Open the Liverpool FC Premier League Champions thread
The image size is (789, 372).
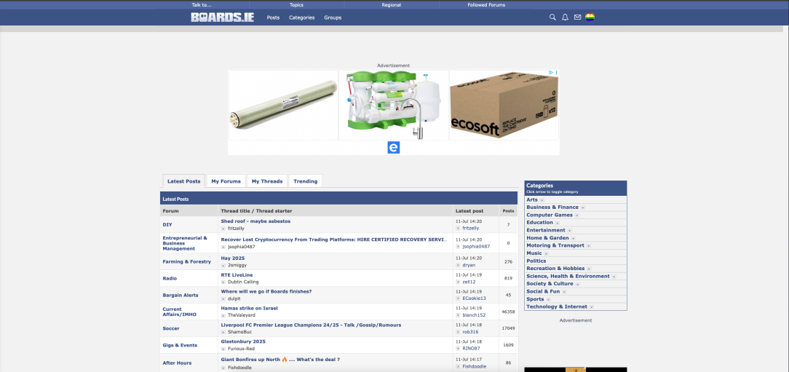coord(311,325)
